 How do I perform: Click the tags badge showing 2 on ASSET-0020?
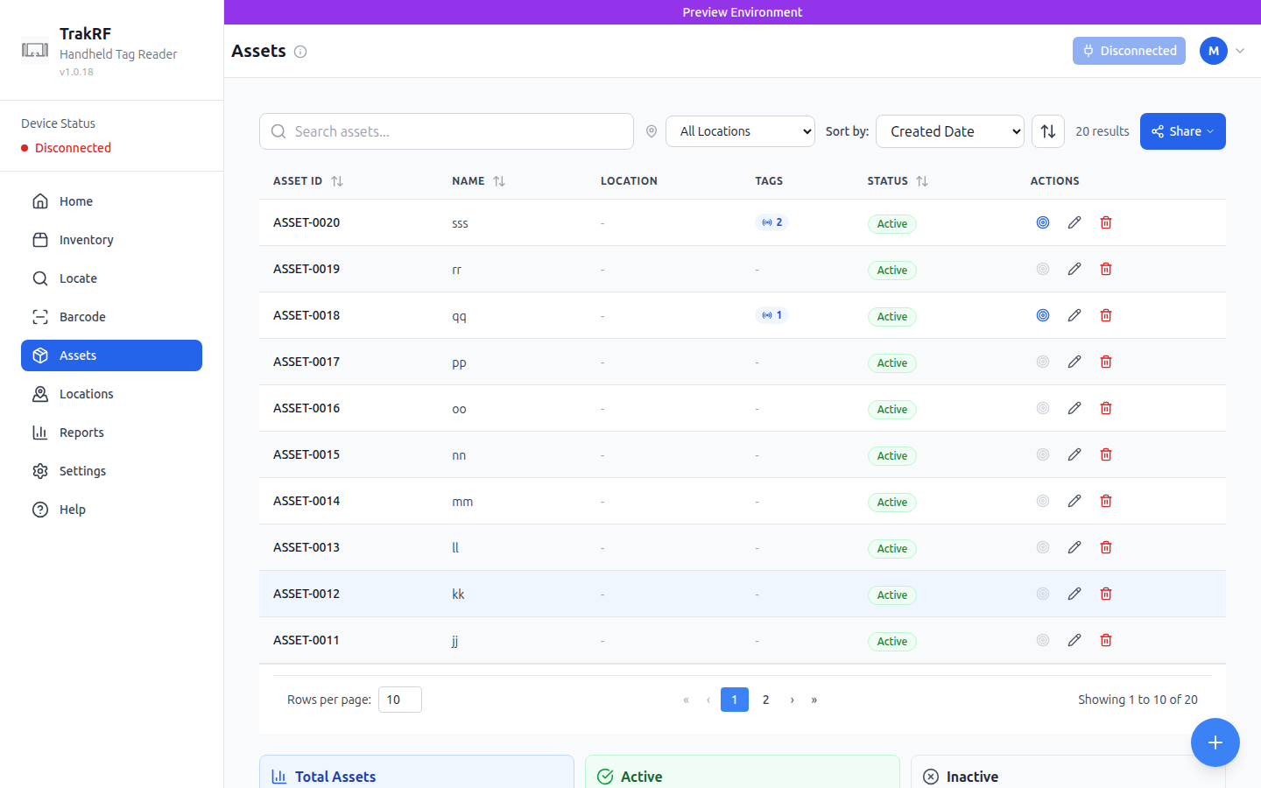click(771, 222)
